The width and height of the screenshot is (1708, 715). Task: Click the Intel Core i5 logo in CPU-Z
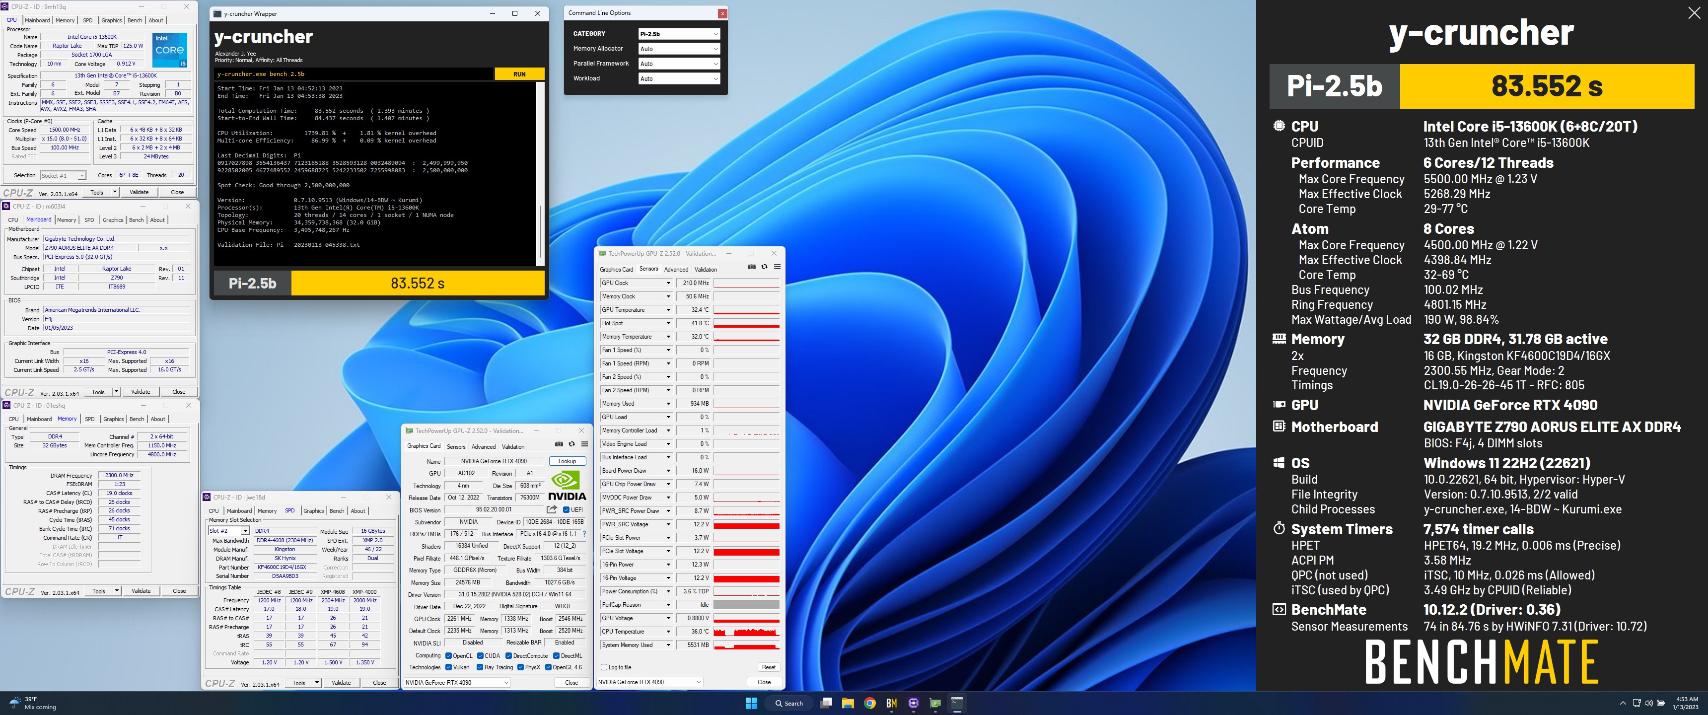(170, 50)
